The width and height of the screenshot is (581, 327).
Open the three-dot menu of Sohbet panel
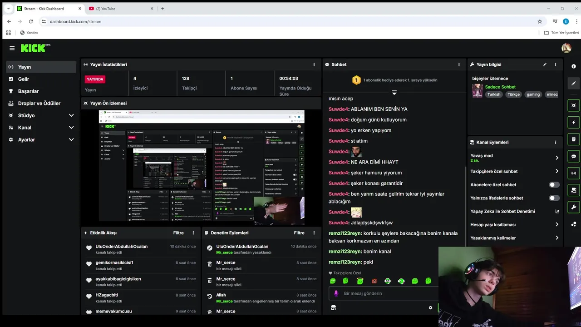click(x=459, y=64)
